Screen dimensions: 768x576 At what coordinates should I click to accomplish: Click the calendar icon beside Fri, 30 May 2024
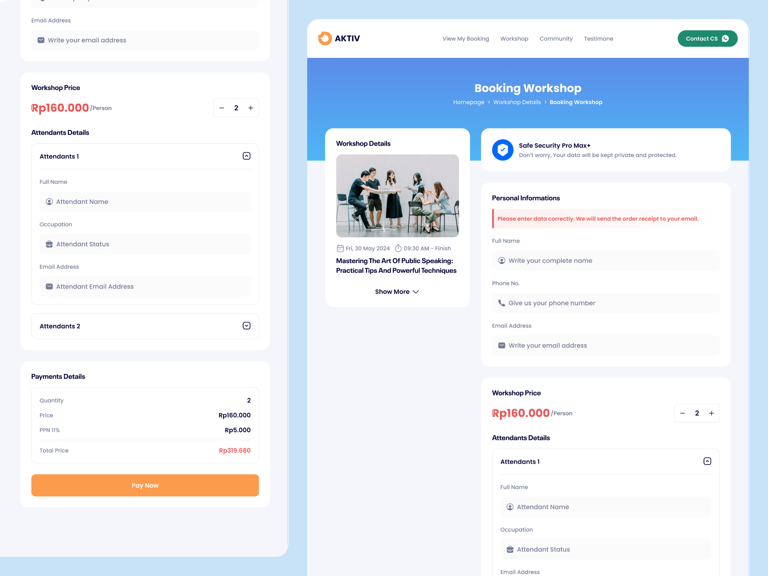340,249
